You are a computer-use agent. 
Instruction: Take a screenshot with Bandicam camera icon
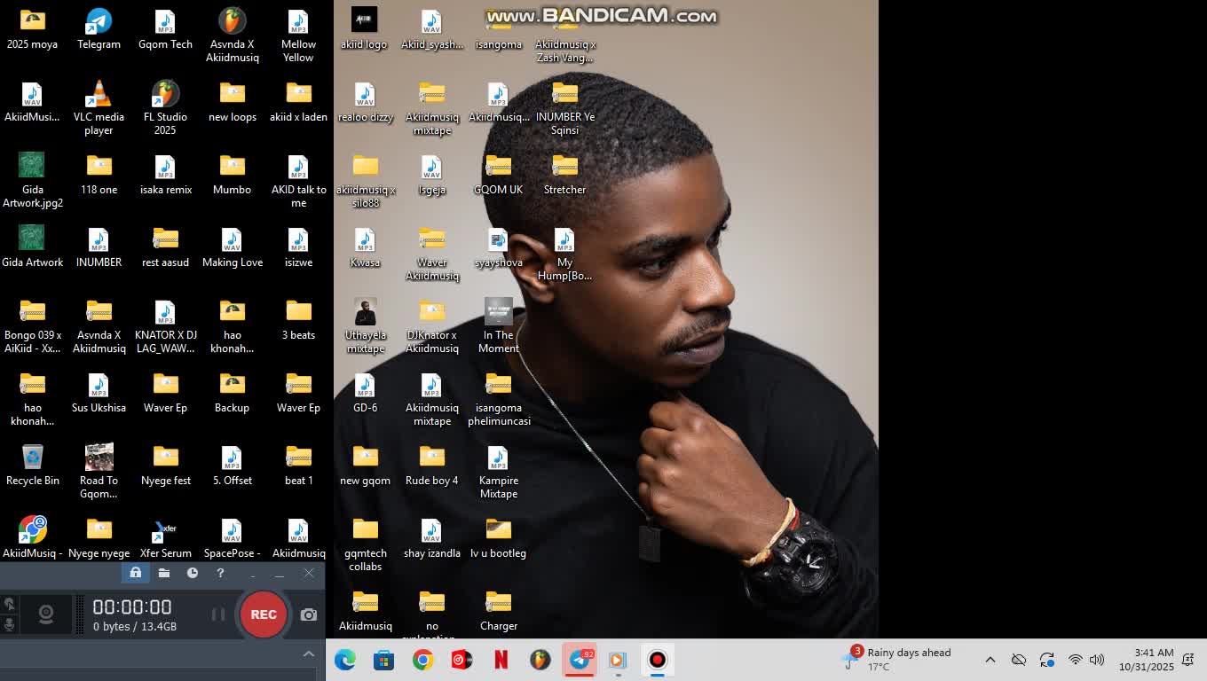tap(308, 614)
